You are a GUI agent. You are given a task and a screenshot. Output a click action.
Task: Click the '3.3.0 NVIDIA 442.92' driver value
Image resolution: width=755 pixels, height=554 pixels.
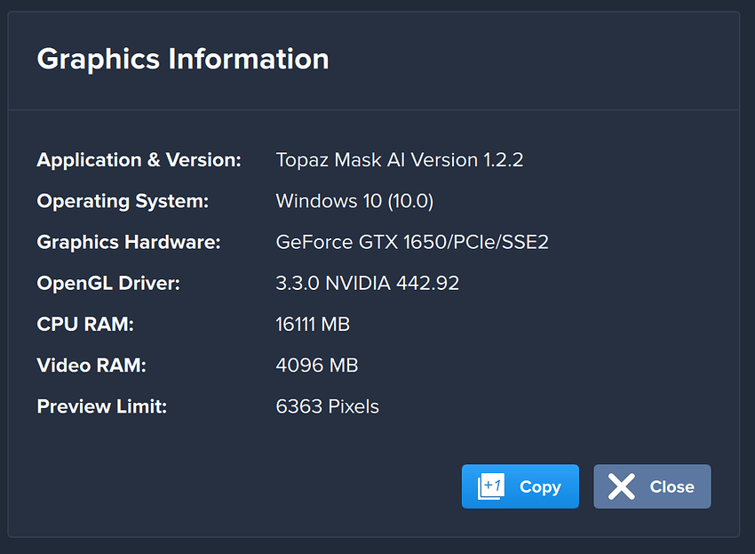click(x=368, y=283)
